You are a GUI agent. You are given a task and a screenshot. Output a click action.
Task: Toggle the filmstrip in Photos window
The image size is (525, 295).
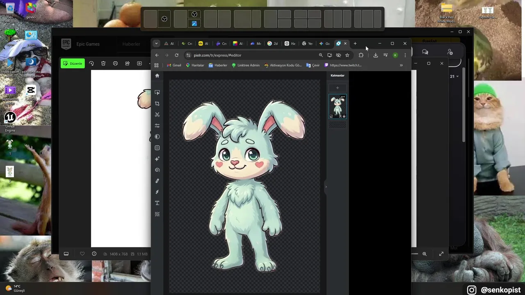pyautogui.click(x=66, y=254)
